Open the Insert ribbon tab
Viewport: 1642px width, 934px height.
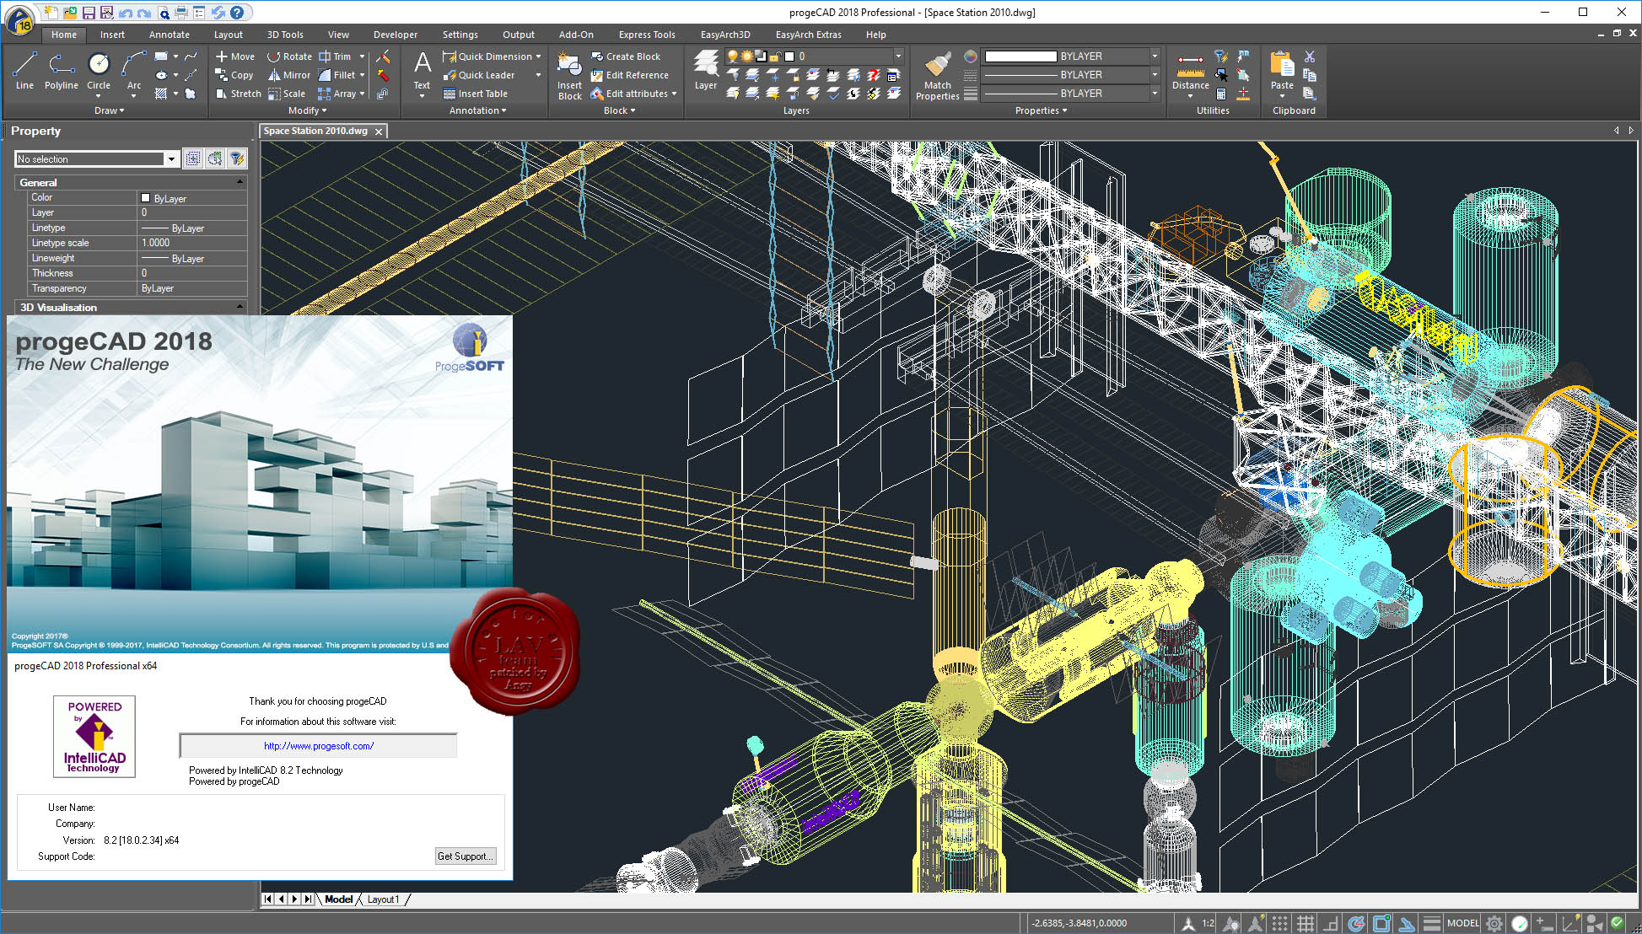[112, 35]
